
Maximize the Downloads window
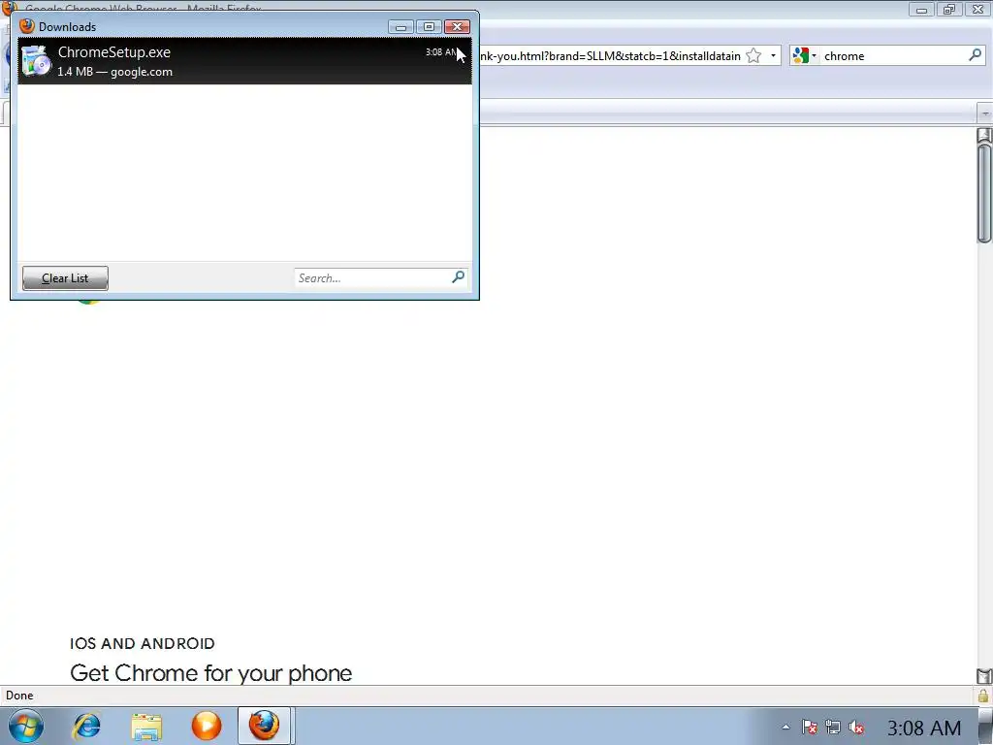429,26
